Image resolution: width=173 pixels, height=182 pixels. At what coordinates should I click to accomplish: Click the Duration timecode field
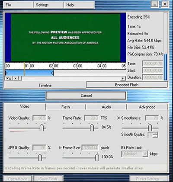click(x=153, y=77)
